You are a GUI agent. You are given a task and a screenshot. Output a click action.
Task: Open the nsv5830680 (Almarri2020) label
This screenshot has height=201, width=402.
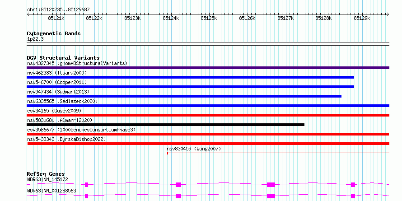[60, 120]
